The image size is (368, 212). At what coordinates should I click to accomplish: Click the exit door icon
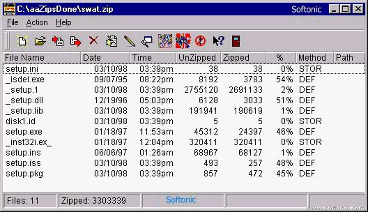pyautogui.click(x=235, y=41)
